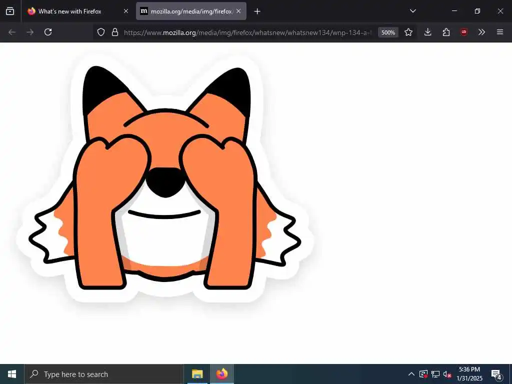Click the fox sticker image

(x=165, y=183)
